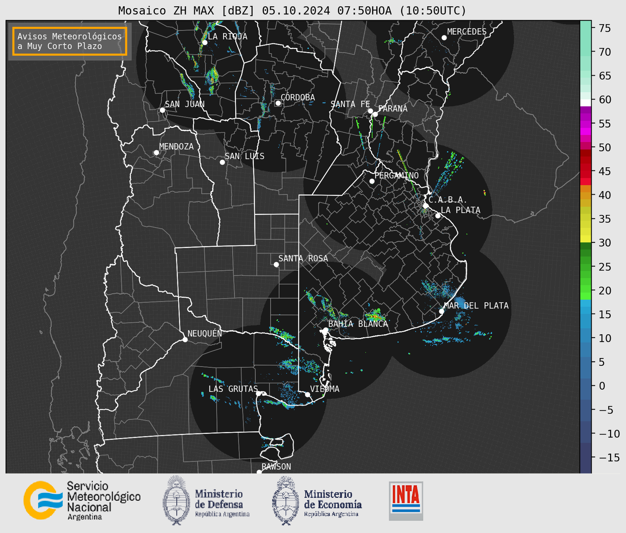The height and width of the screenshot is (533, 626).
Task: Click the LAS GRUTAS label text
Action: click(x=233, y=389)
